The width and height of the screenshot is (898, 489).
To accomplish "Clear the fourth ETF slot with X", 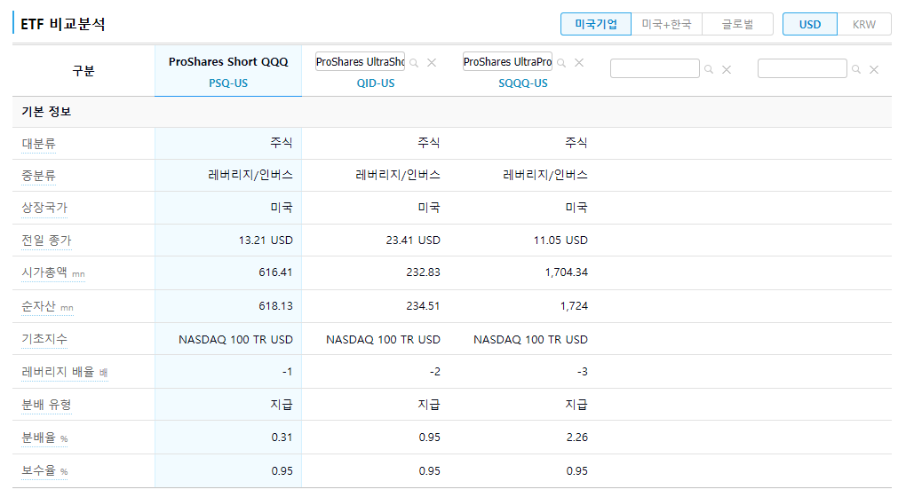I will click(x=727, y=70).
